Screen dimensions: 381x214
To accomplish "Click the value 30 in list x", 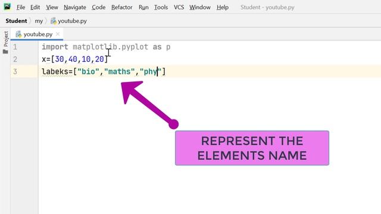I will 60,59.
